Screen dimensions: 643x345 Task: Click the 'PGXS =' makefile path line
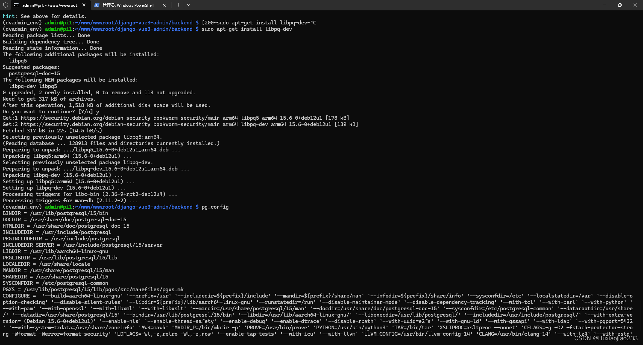point(93,290)
